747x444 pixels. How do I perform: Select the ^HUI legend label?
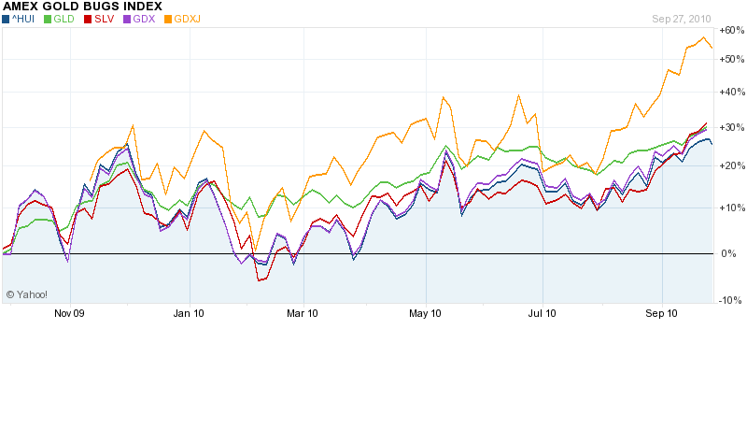click(x=23, y=19)
